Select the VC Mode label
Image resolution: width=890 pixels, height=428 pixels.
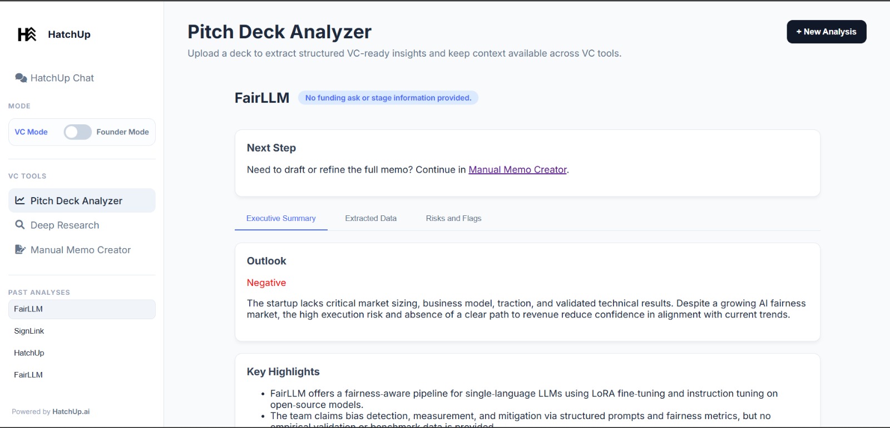[31, 132]
